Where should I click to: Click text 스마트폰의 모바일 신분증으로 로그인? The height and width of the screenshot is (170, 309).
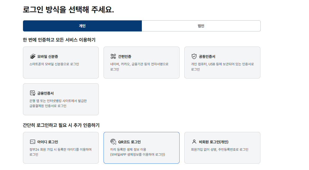[x=54, y=64]
